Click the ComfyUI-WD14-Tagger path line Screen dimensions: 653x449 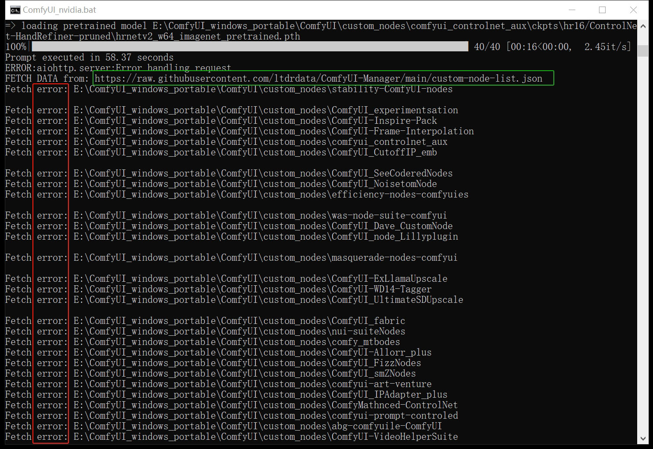tap(218, 289)
